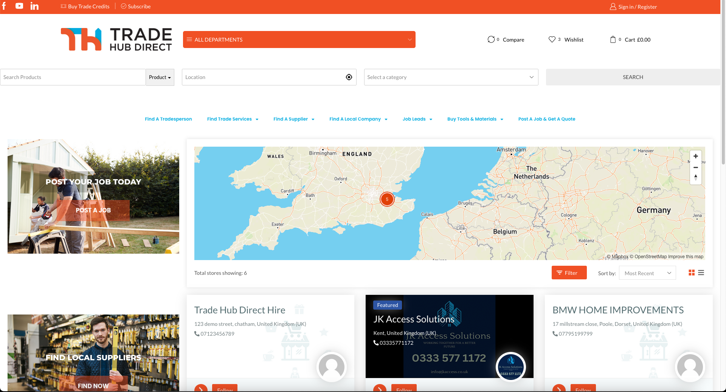Click the Featured badge on JK Access
The height and width of the screenshot is (392, 726).
(388, 305)
